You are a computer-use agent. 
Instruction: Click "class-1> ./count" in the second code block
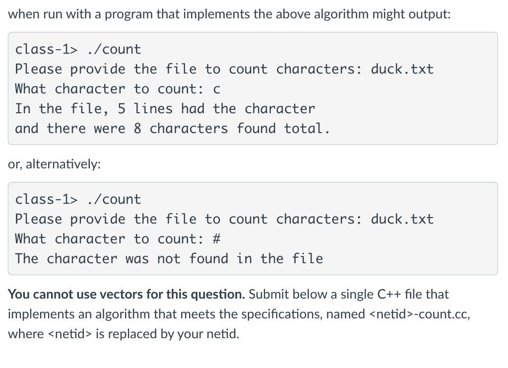coord(78,200)
